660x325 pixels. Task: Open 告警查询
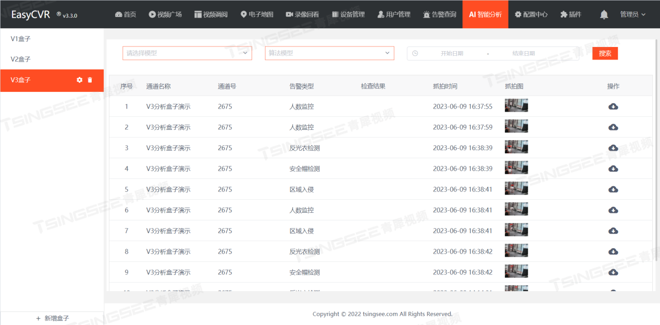click(440, 15)
